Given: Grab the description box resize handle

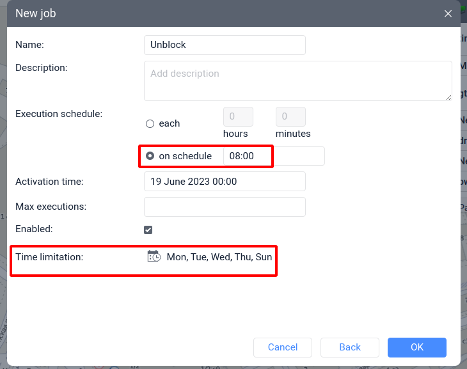Looking at the screenshot, I should coord(448,97).
